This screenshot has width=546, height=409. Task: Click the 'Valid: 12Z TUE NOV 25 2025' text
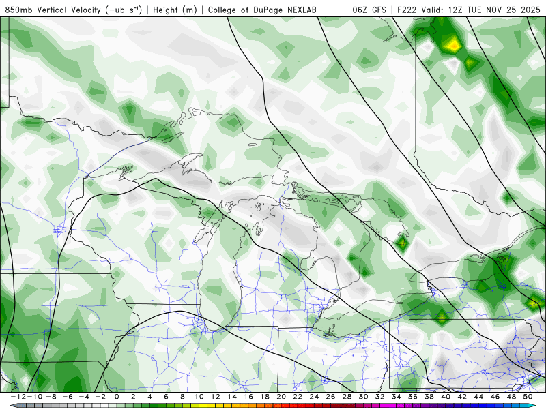(480, 10)
